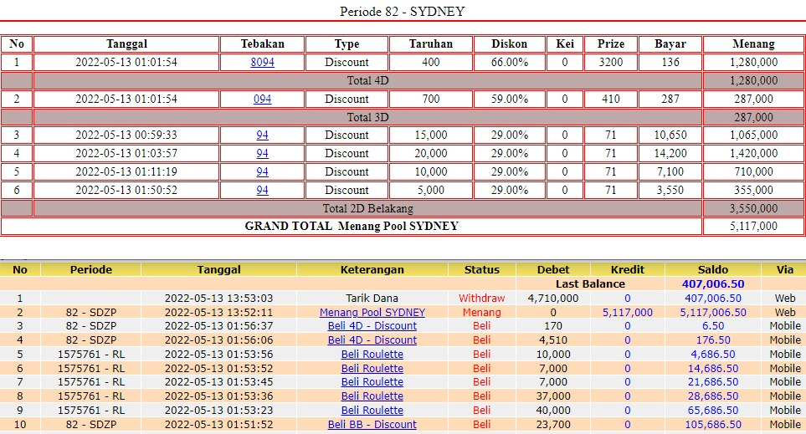Select the Last Balance label
The height and width of the screenshot is (434, 806).
click(590, 284)
